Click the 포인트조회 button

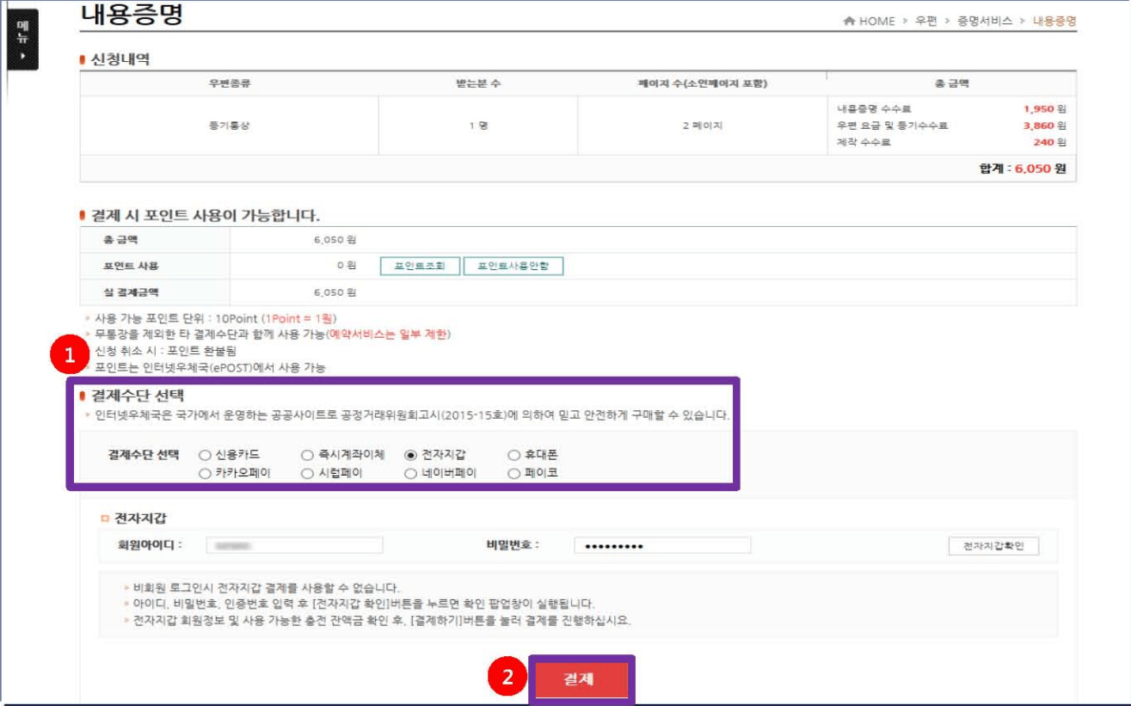[x=420, y=266]
